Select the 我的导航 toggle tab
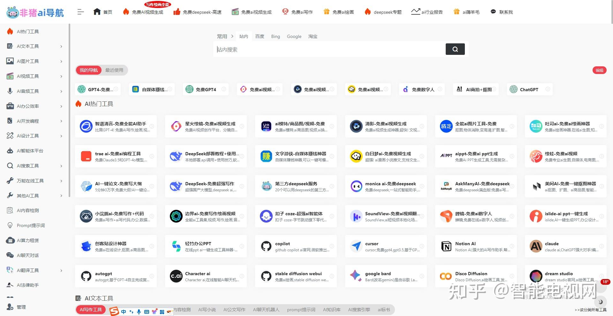The width and height of the screenshot is (613, 316). point(89,70)
